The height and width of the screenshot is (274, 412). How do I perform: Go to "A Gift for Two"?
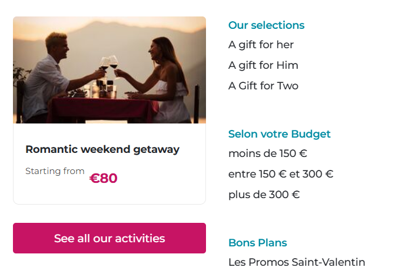pyautogui.click(x=263, y=86)
